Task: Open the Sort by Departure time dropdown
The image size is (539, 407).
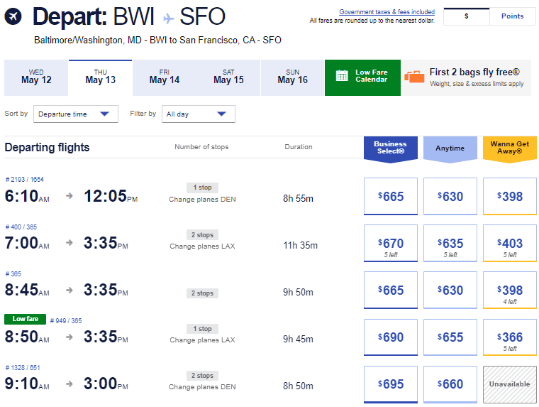Action: point(76,114)
